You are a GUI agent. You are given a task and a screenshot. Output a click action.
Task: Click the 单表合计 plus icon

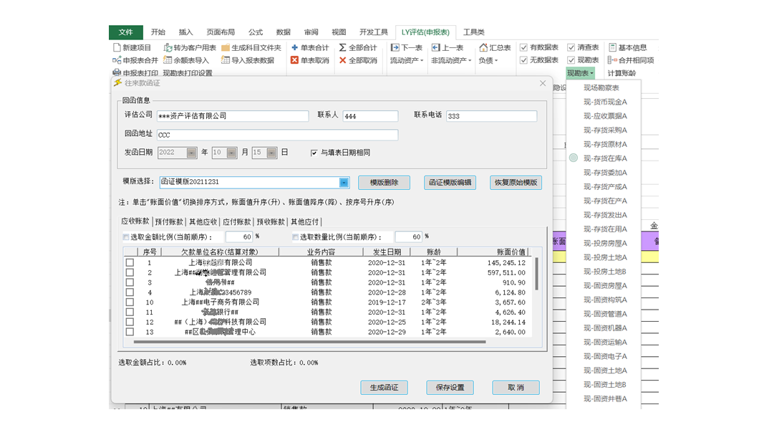tap(294, 48)
